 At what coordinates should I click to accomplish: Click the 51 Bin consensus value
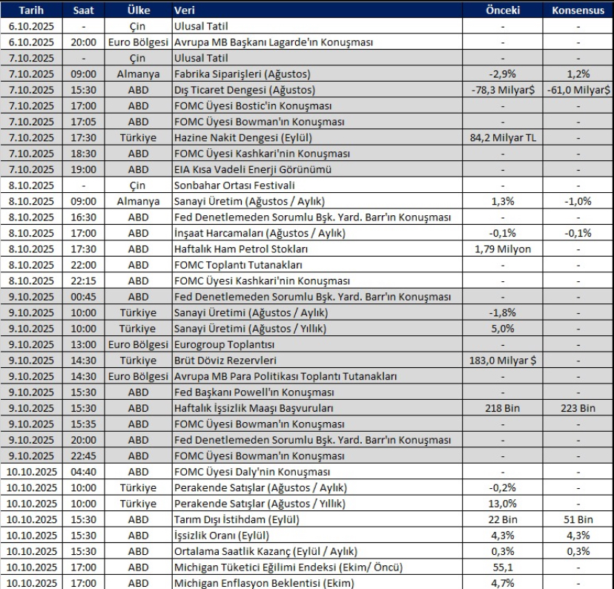(577, 519)
